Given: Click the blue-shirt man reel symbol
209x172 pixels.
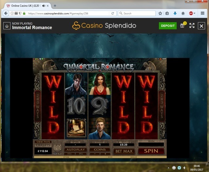Looking at the screenshot, I should (99, 128).
